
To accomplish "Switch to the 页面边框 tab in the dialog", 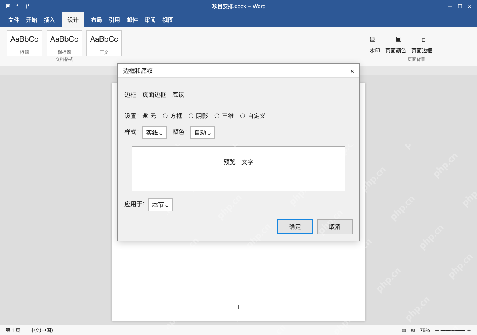I will point(154,95).
